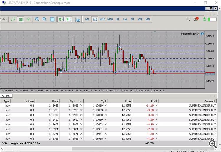Zoom out of the chart
Screen dimensions: 221x152
pyautogui.click(x=44, y=19)
